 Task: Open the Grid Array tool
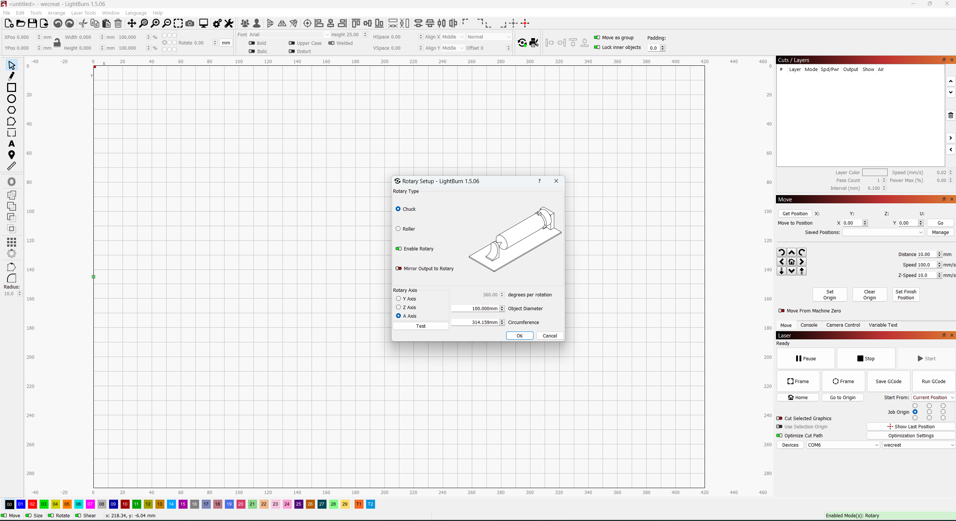coord(12,242)
